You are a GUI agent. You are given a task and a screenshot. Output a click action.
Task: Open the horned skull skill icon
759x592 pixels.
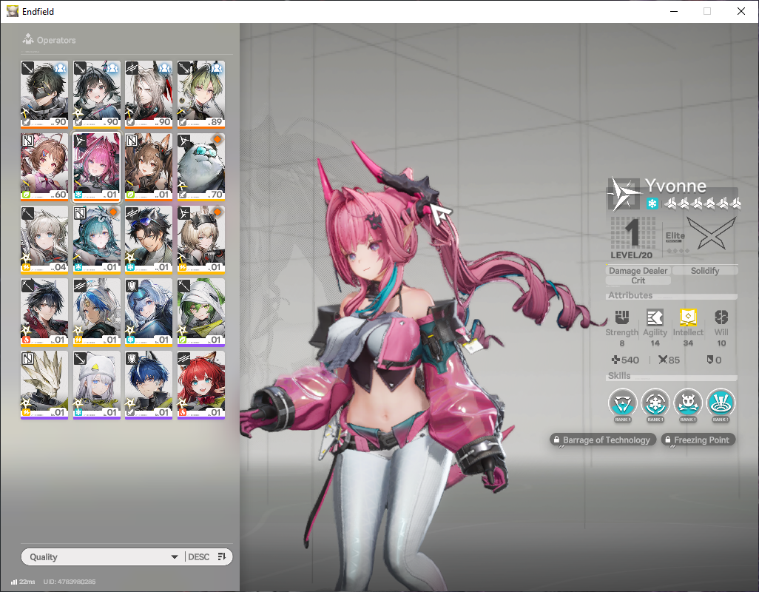688,403
